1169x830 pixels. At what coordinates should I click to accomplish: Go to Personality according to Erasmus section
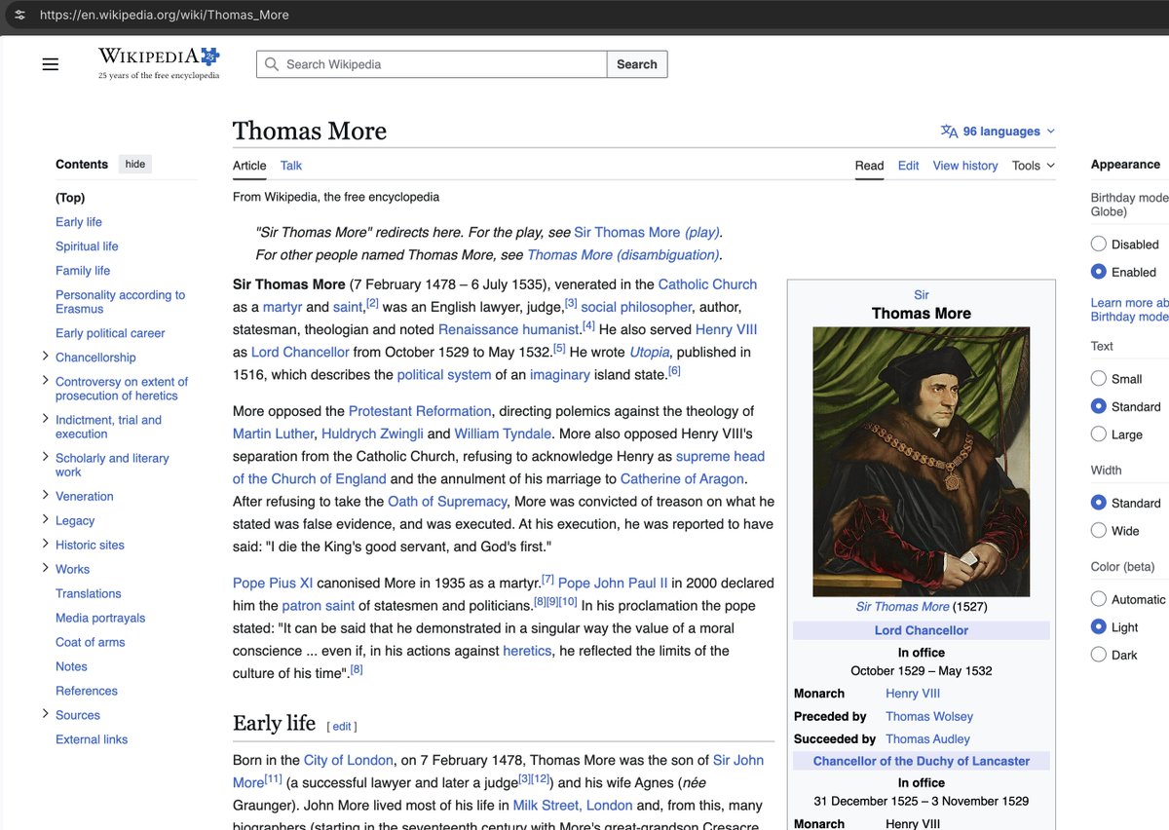(x=120, y=301)
